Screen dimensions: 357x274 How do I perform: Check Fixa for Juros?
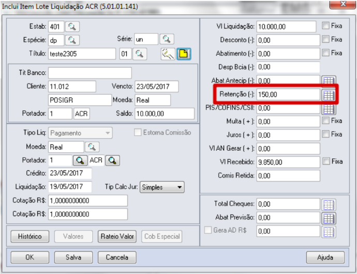point(325,134)
